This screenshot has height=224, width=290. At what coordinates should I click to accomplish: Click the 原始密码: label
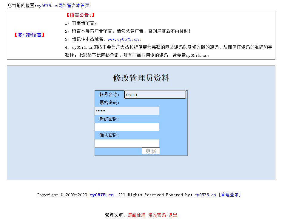[109, 103]
